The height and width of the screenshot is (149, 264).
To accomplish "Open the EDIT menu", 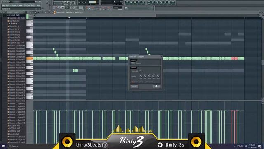I will (x=8, y=5).
